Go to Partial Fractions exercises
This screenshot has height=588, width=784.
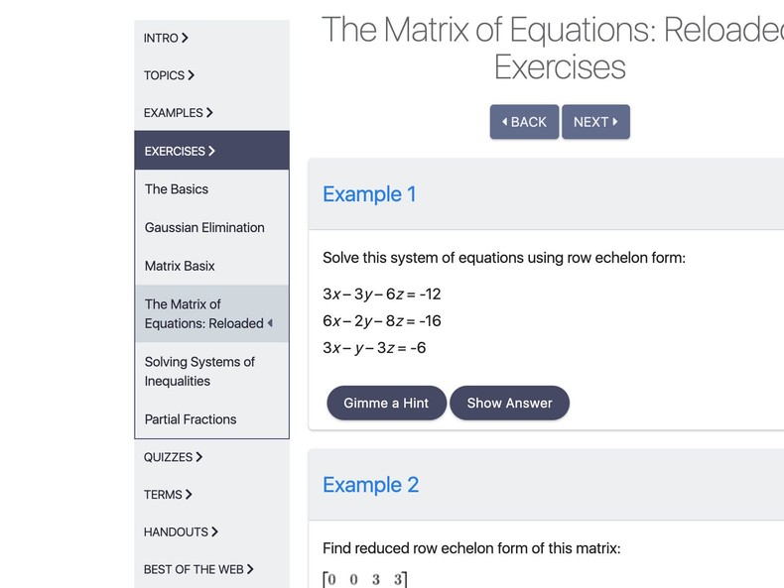191,419
